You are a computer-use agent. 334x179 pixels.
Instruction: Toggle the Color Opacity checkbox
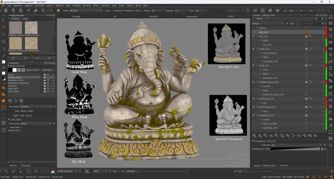coord(112,11)
